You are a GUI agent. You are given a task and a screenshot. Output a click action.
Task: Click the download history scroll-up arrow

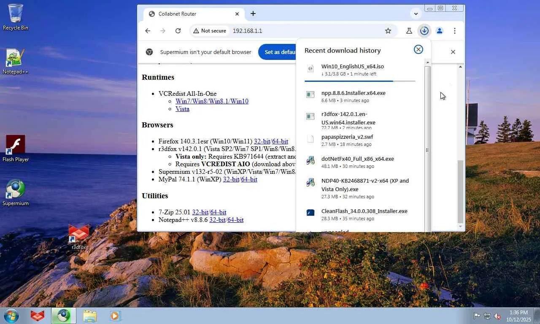pos(427,62)
